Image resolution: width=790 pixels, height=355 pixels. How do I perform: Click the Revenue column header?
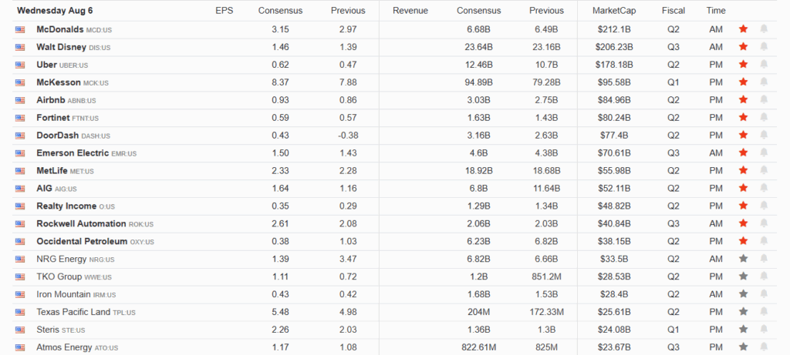click(x=410, y=11)
